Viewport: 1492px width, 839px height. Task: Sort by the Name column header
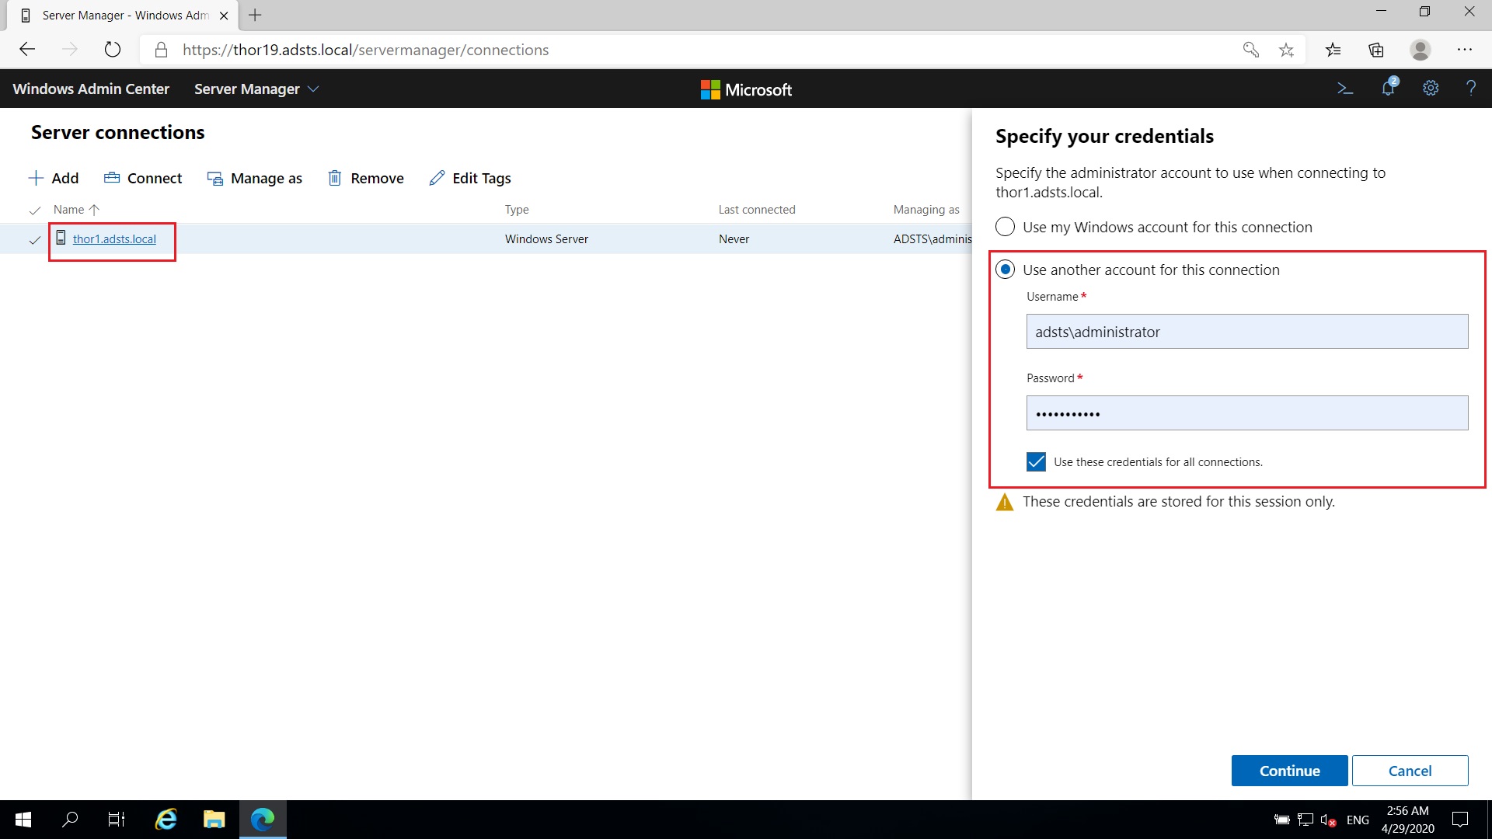[x=76, y=210]
